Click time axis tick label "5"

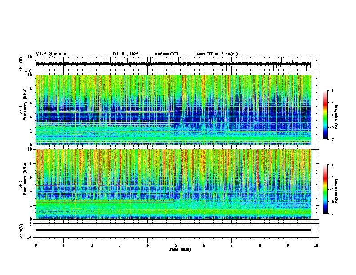176,245
